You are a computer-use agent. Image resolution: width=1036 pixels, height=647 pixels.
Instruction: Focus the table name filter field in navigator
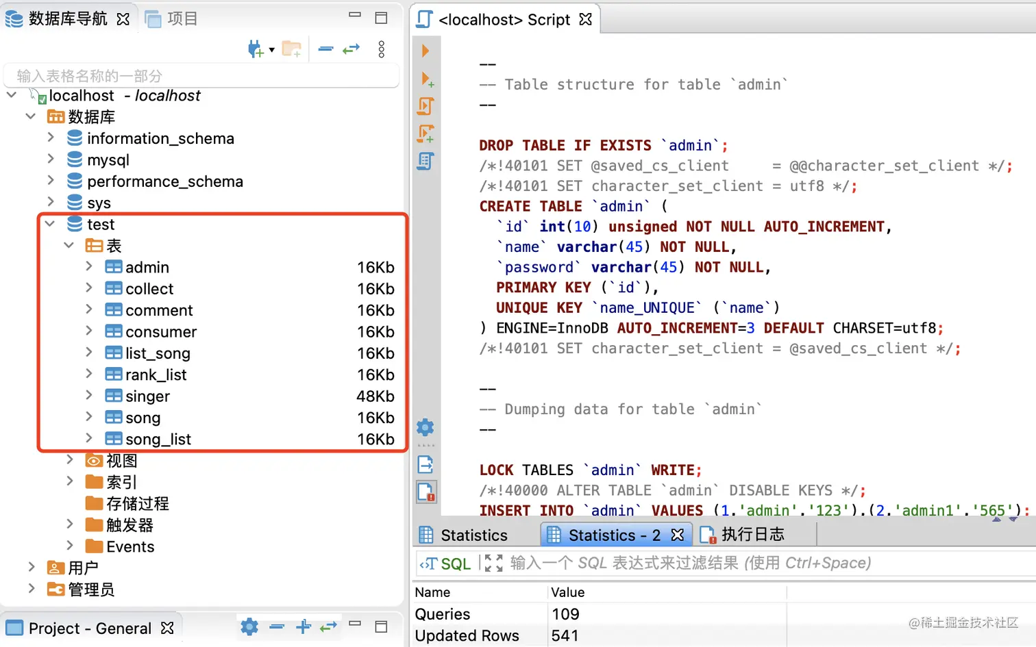click(201, 75)
